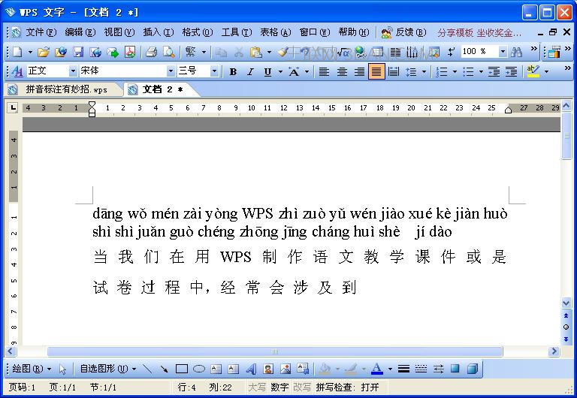The width and height of the screenshot is (577, 398).
Task: Use the format painter brush
Action: (282, 53)
